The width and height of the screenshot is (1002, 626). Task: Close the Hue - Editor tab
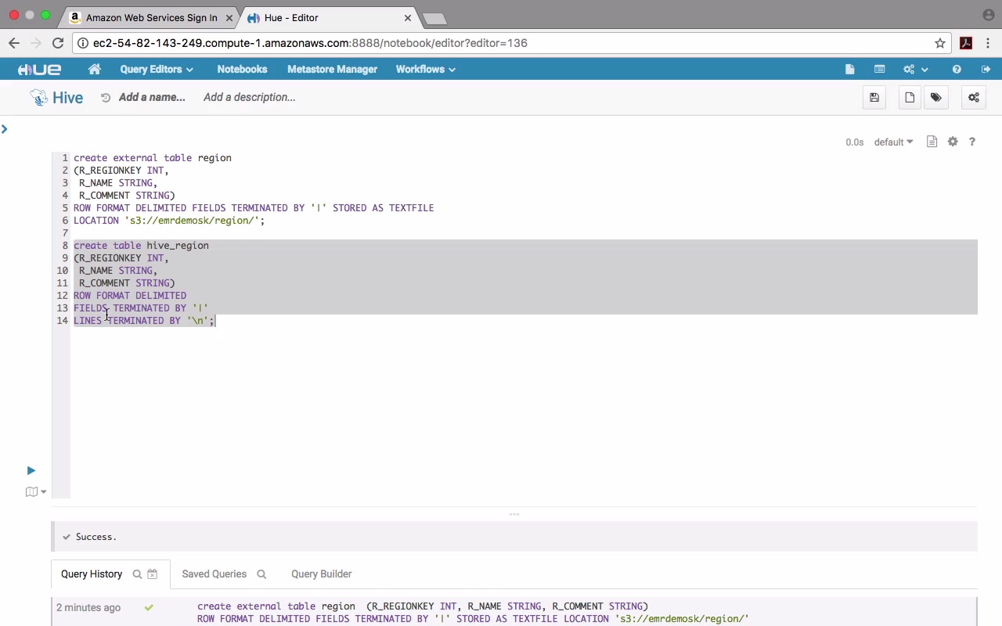(408, 17)
